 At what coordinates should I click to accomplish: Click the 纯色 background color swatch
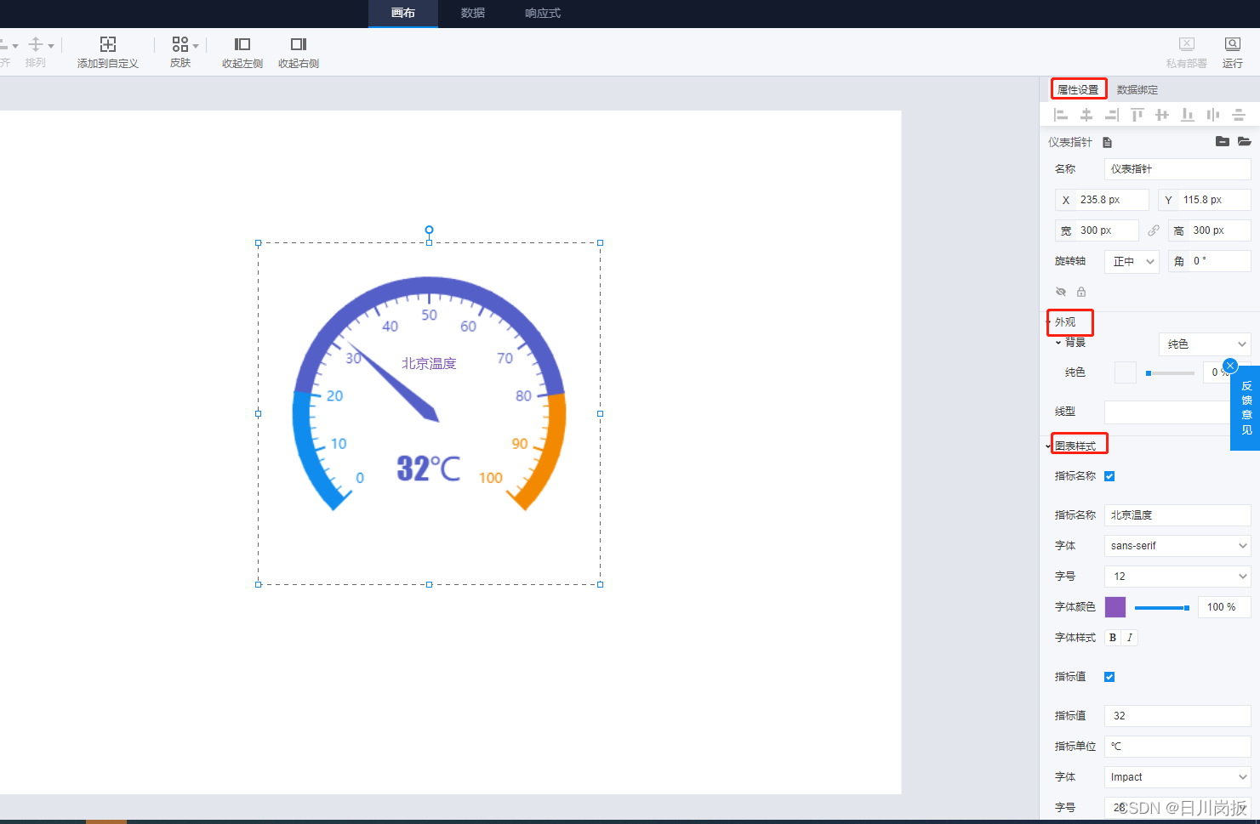(x=1126, y=372)
